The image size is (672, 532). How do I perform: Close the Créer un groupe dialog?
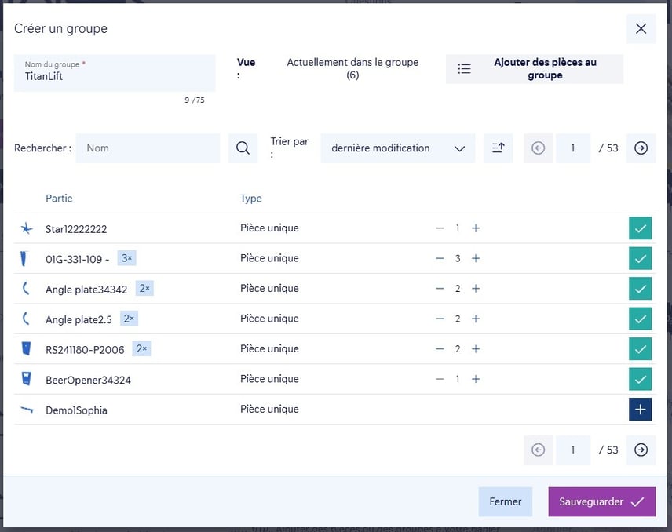click(x=641, y=29)
